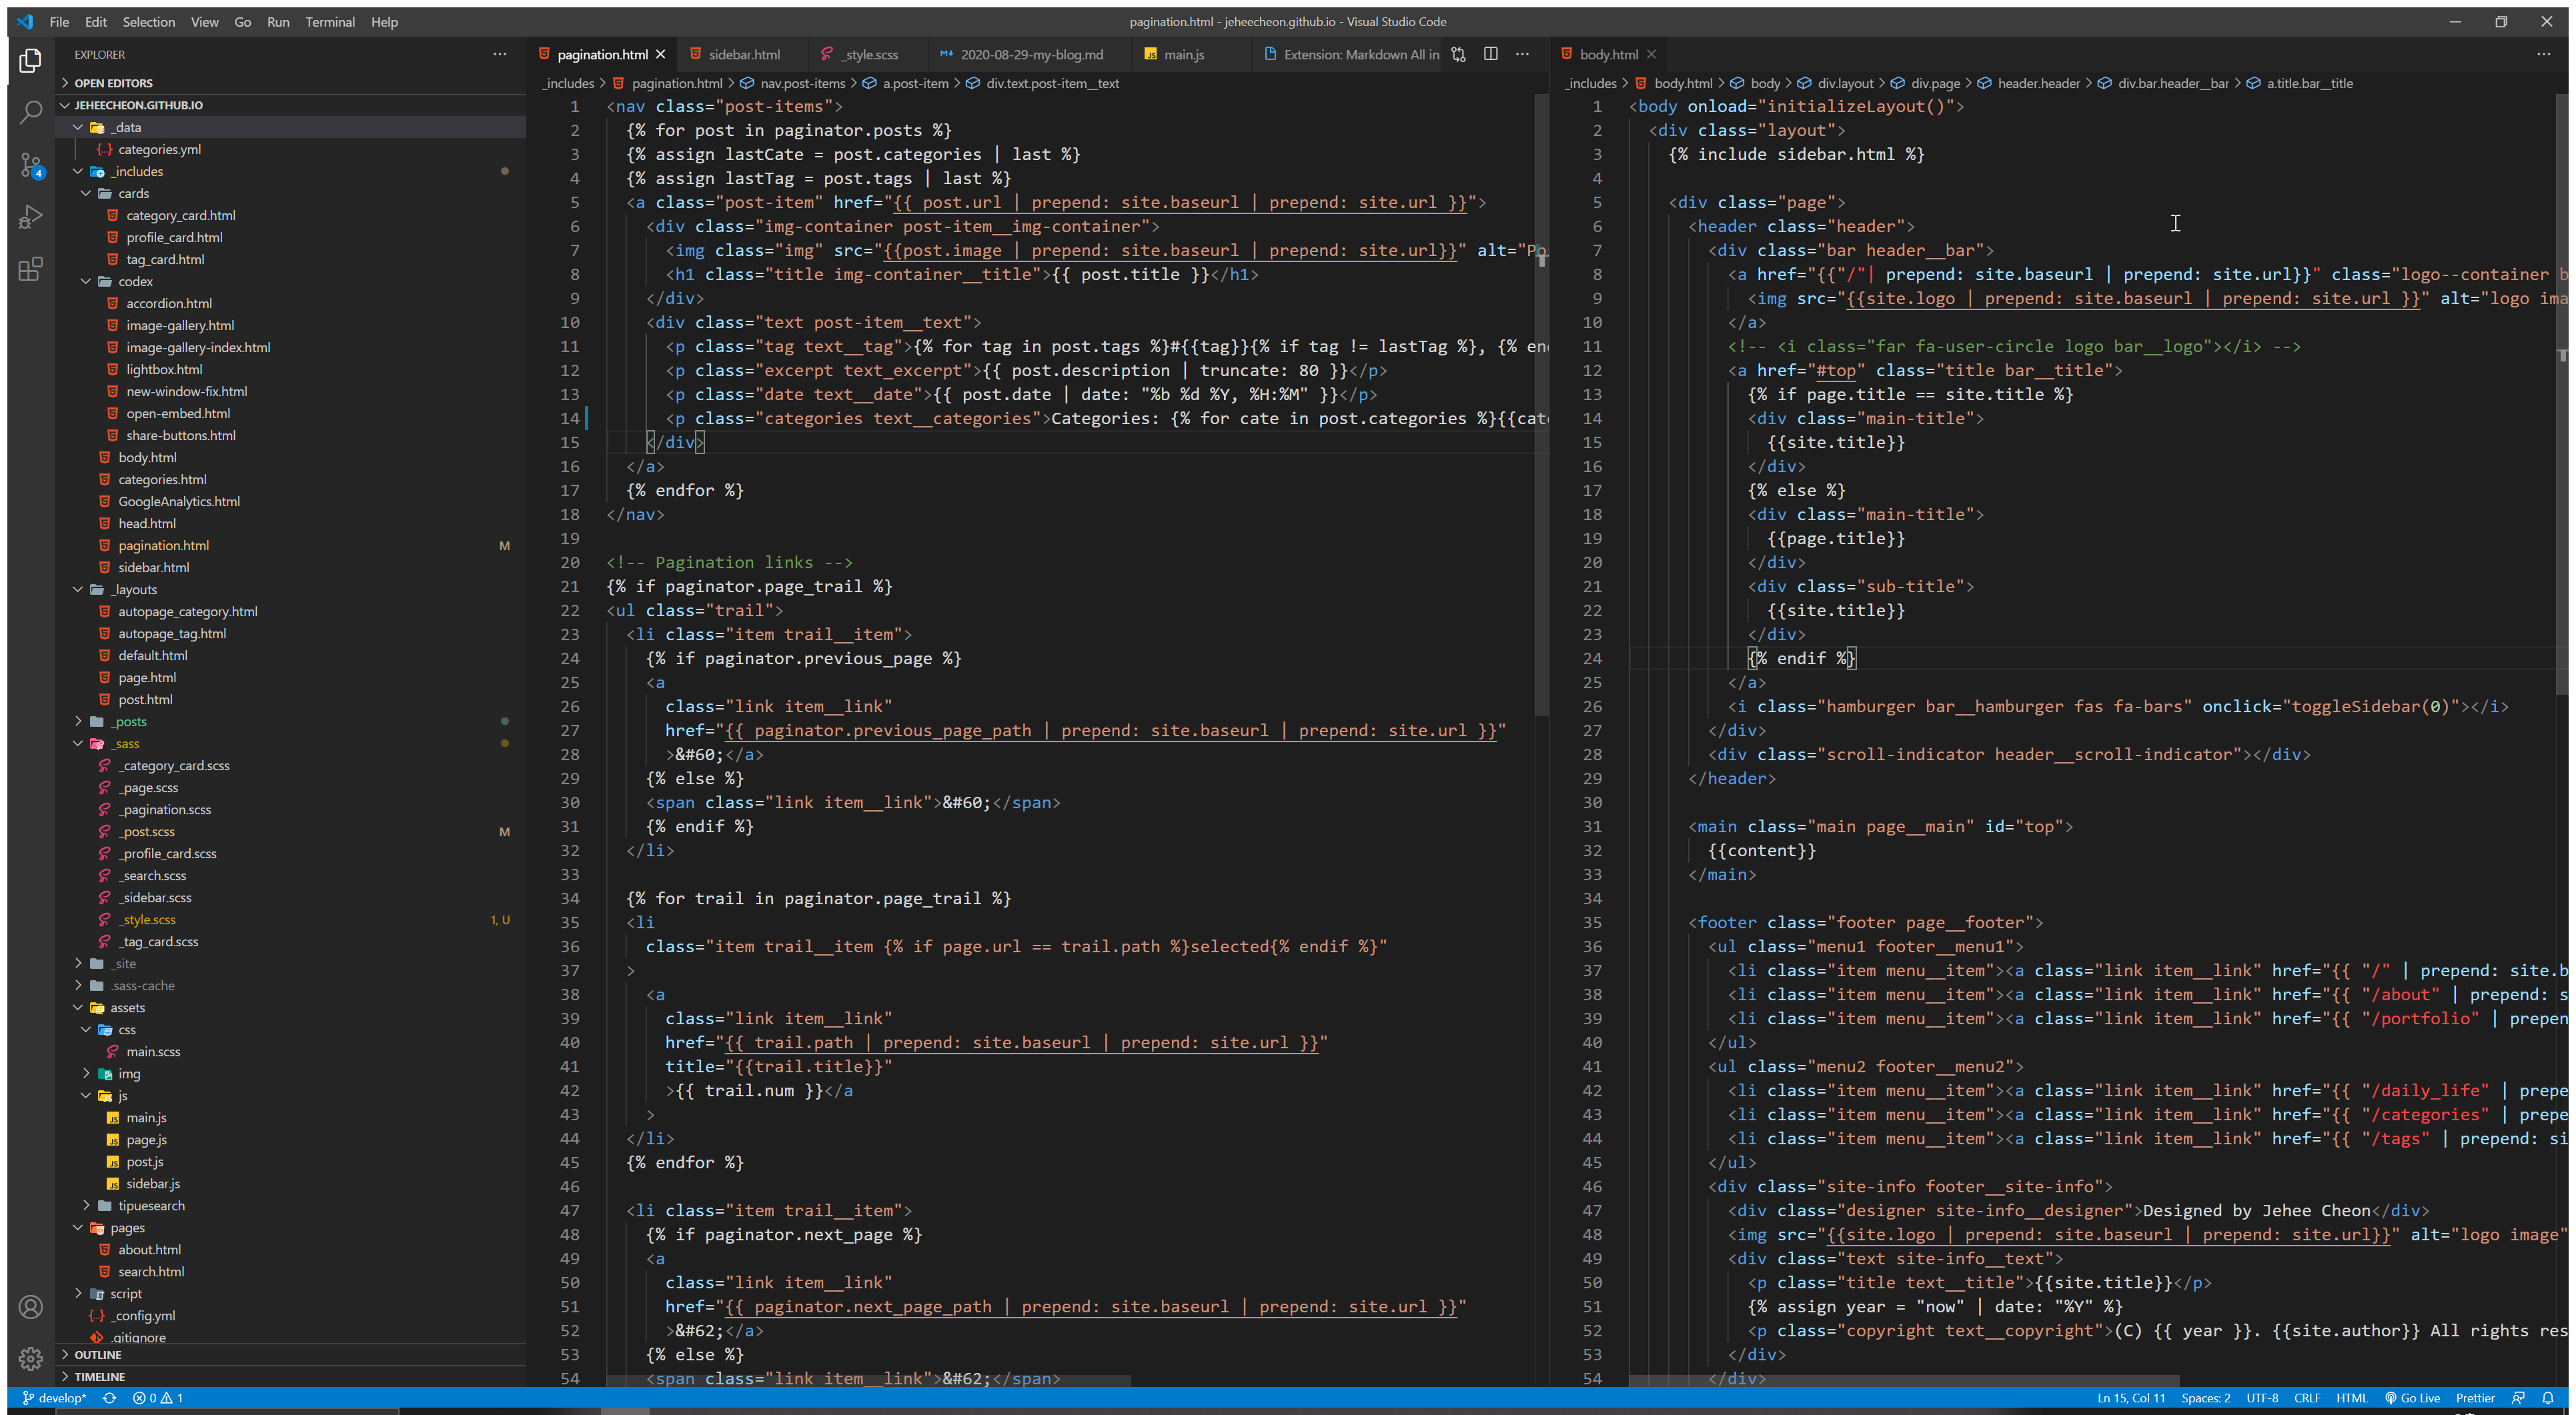
Task: Open main.js file in js folder
Action: 146,1117
